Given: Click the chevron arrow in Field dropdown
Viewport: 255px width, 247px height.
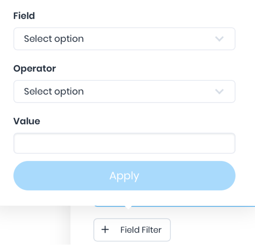Looking at the screenshot, I should (x=220, y=39).
